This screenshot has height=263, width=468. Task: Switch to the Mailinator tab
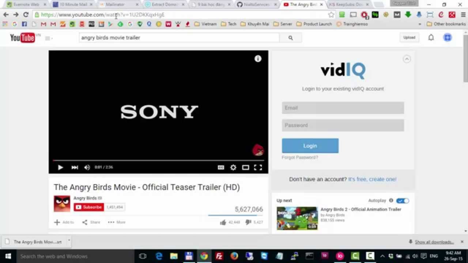coord(119,4)
